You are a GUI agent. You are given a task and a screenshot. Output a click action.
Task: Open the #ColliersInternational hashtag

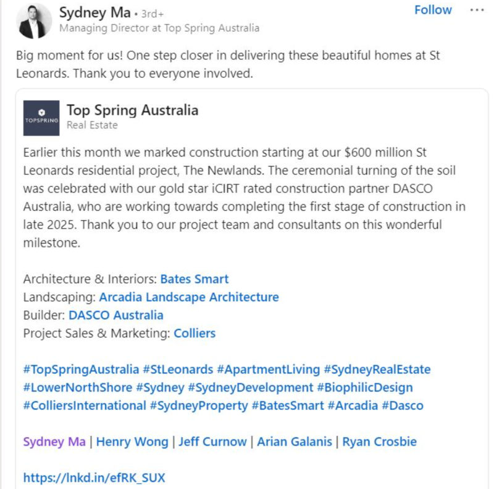pos(85,406)
